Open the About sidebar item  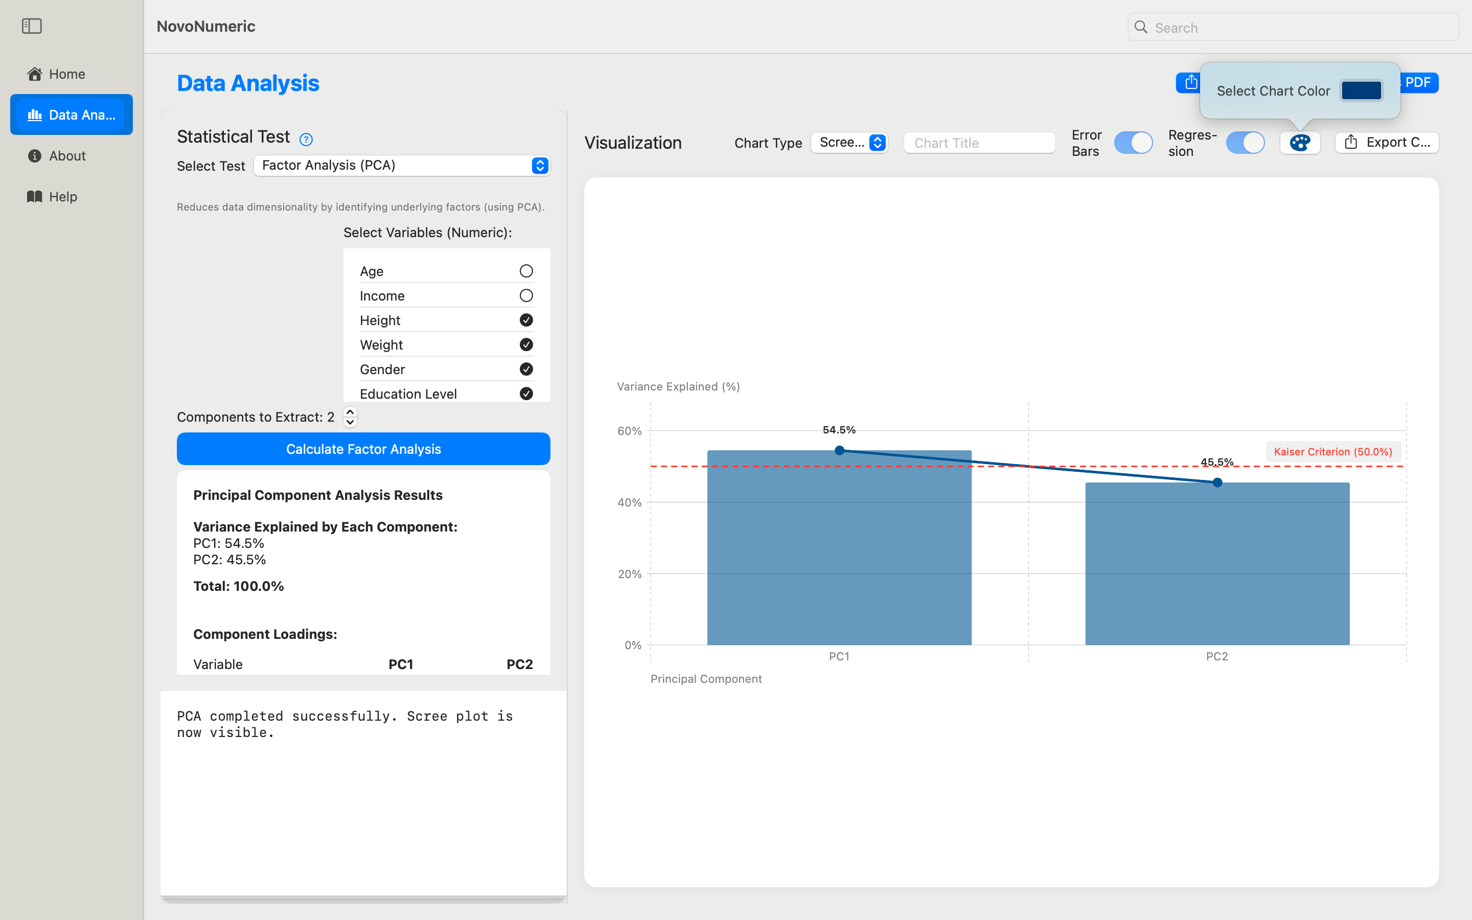tap(71, 155)
